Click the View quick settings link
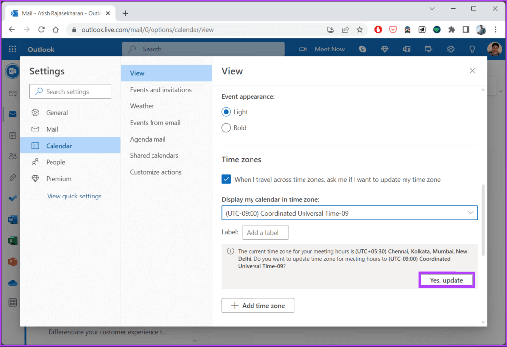The width and height of the screenshot is (507, 347). pos(74,196)
